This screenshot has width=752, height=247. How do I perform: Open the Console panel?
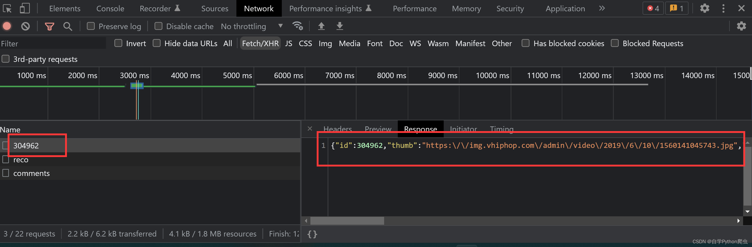(x=110, y=8)
